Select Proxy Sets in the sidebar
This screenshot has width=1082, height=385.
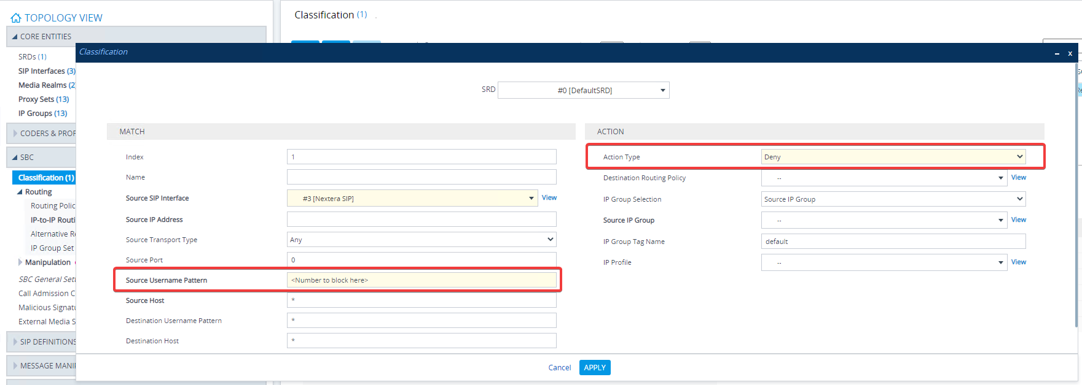point(43,99)
